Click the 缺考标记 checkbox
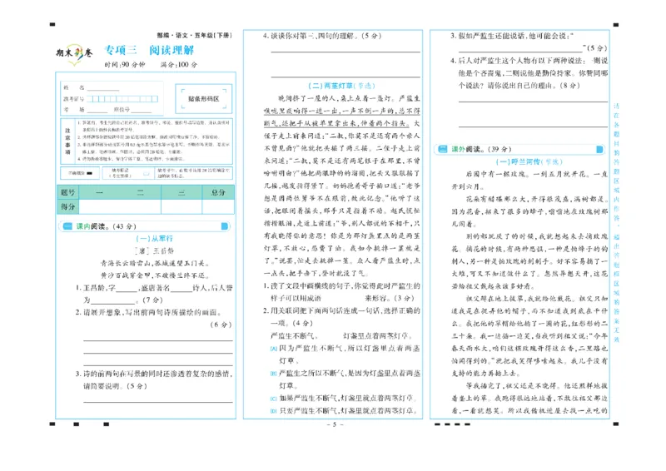Image resolution: width=666 pixels, height=471 pixels. click(x=147, y=174)
